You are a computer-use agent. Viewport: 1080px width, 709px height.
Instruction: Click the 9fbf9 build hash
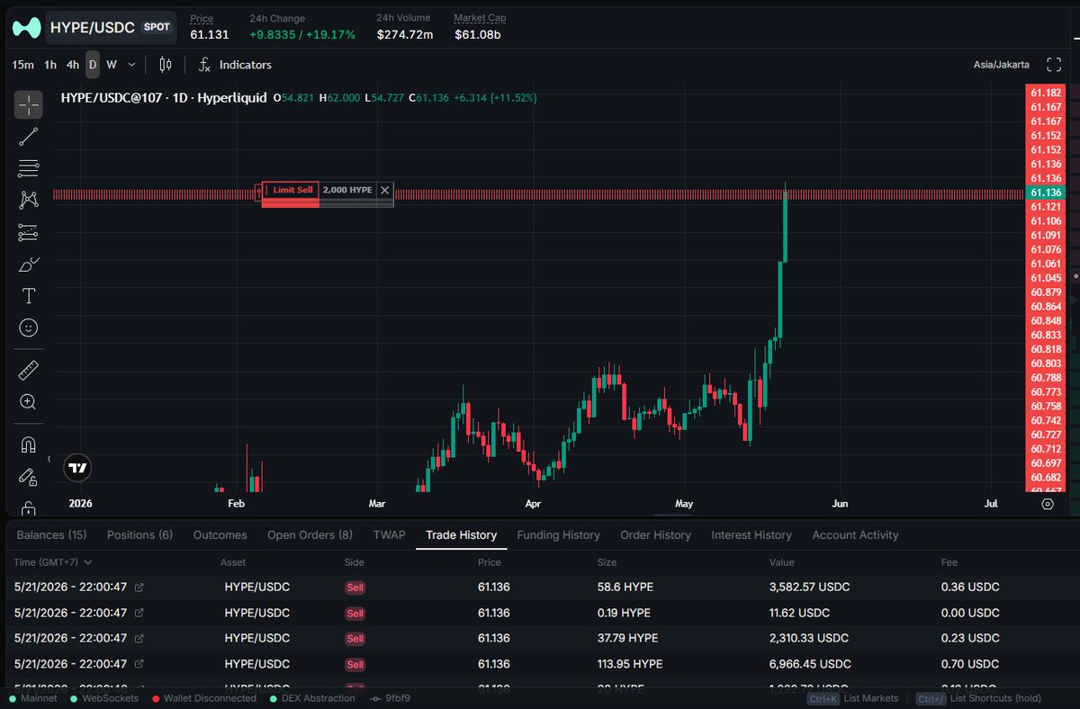(396, 698)
